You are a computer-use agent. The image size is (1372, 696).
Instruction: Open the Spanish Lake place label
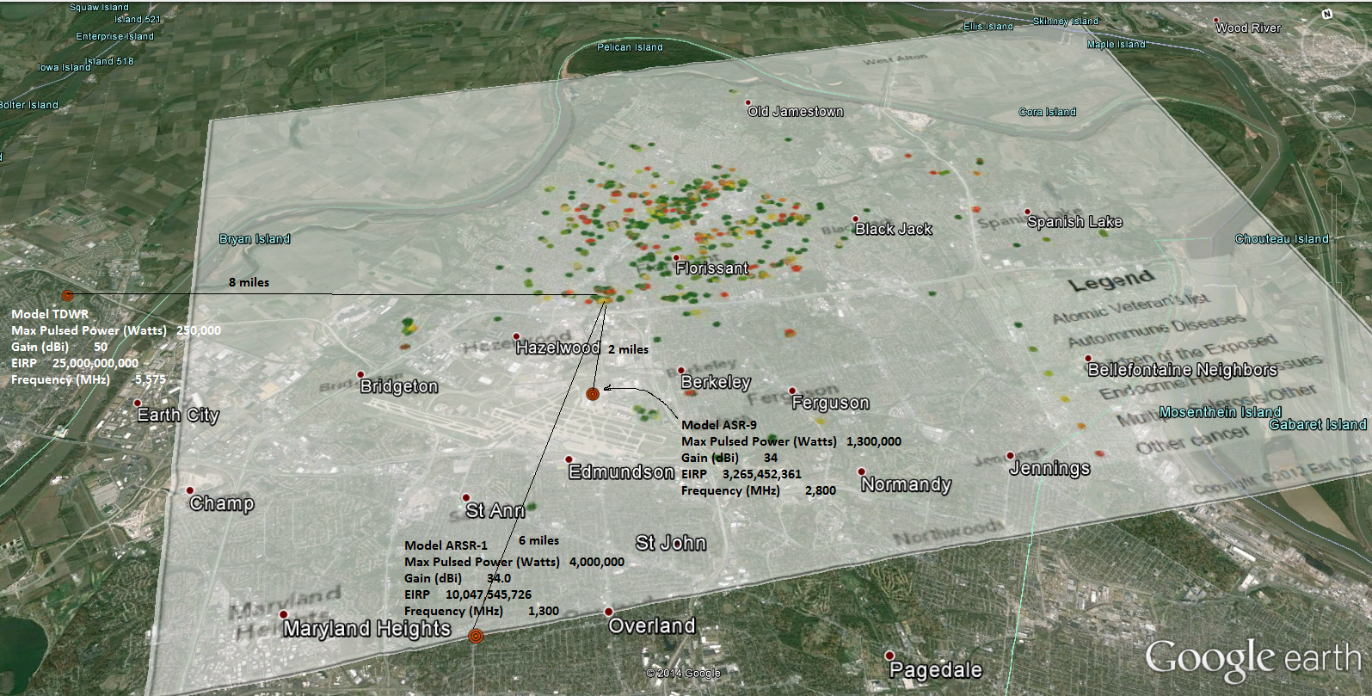tap(1074, 222)
